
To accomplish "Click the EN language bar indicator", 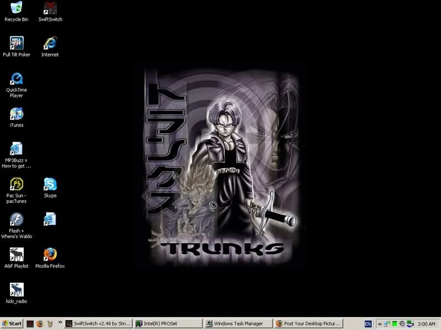I will [x=368, y=324].
